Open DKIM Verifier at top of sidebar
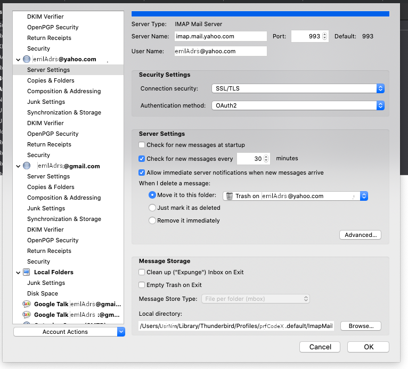 68,17
